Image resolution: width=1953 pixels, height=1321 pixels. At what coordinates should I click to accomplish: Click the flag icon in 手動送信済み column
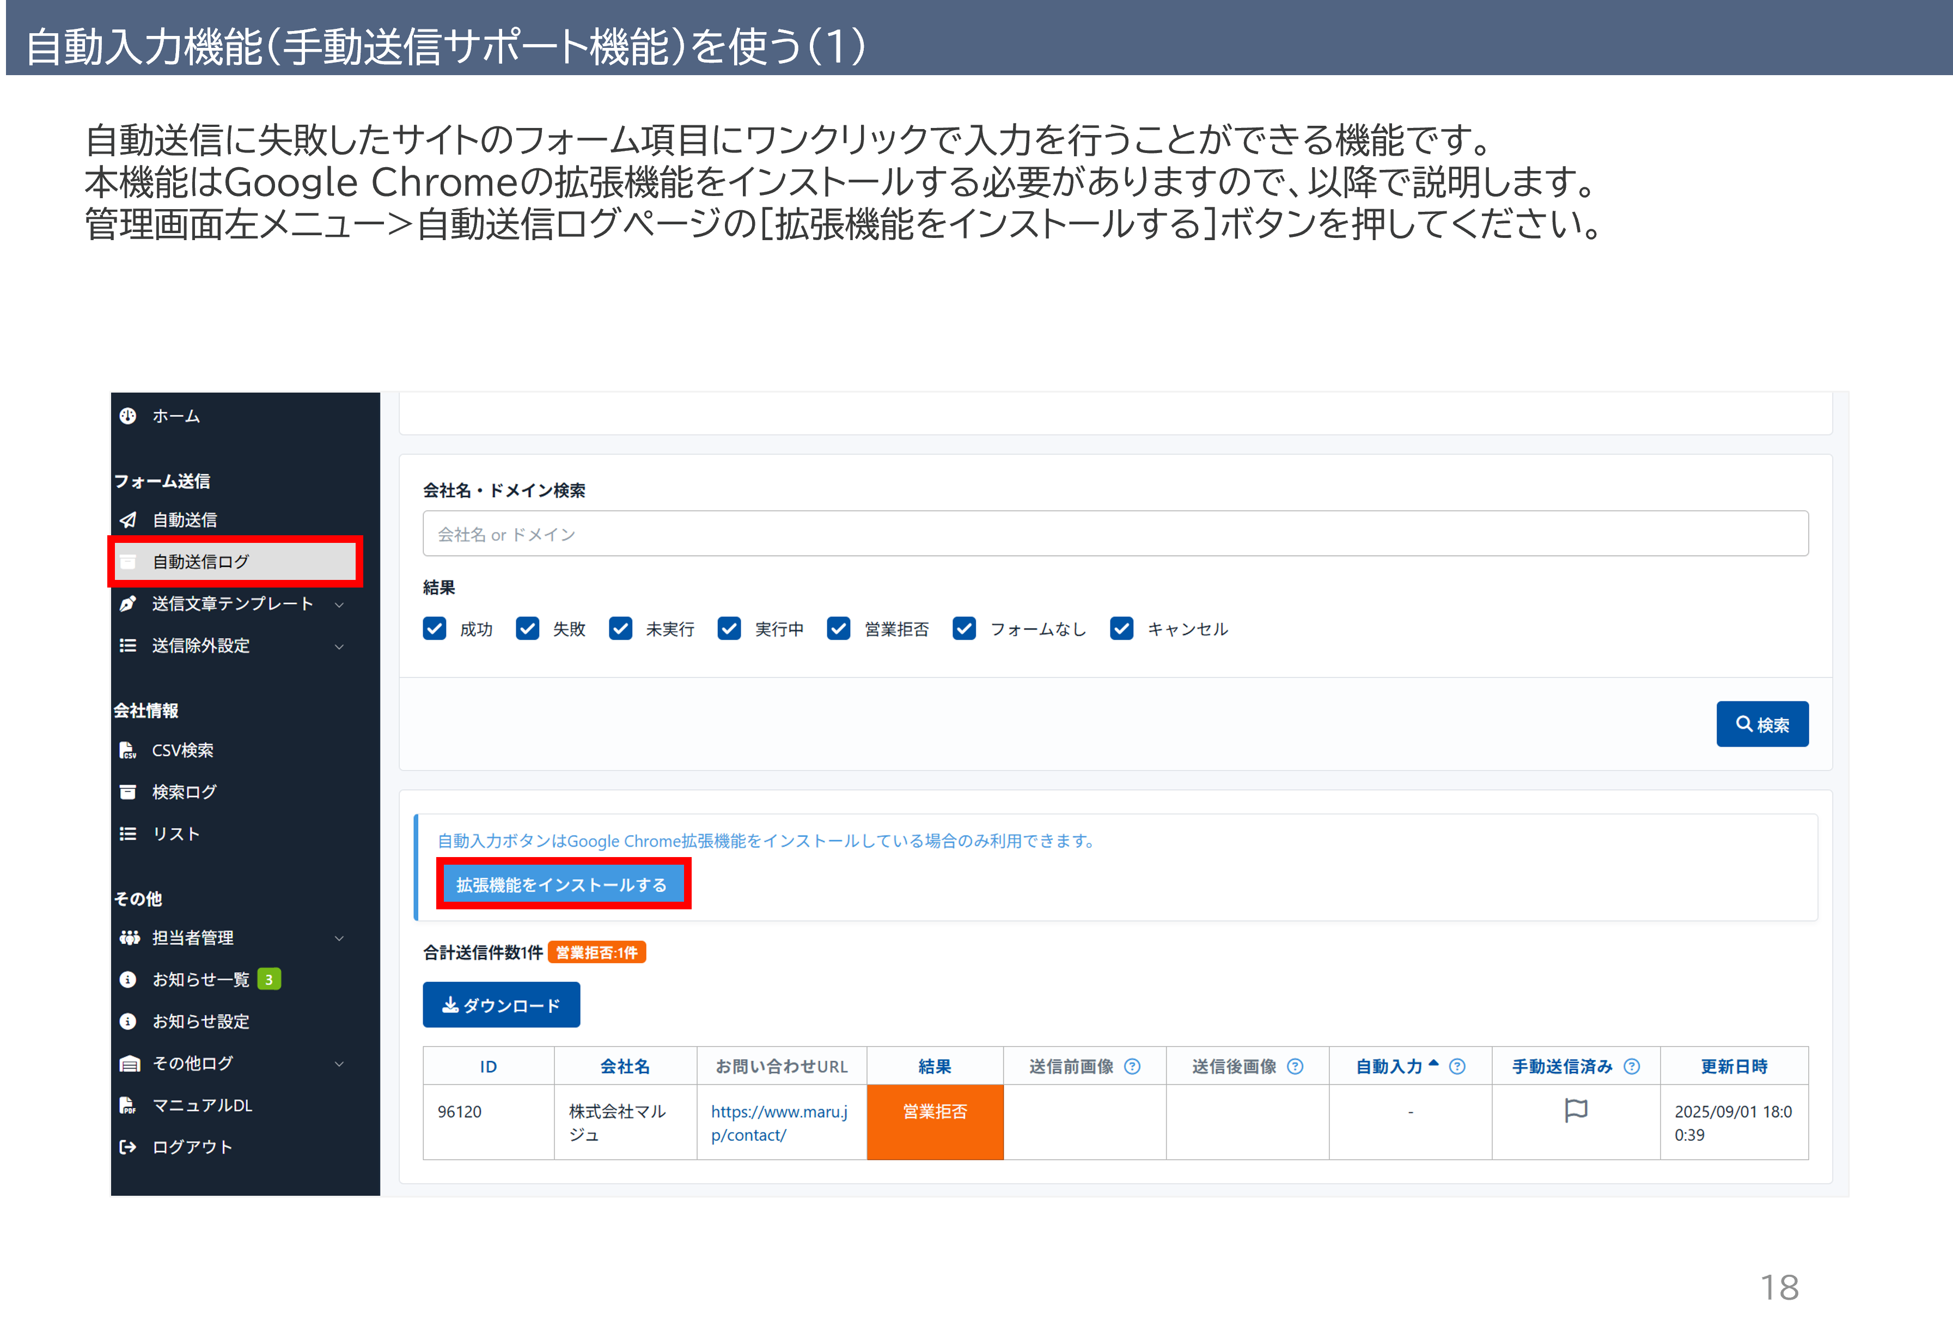(x=1576, y=1110)
